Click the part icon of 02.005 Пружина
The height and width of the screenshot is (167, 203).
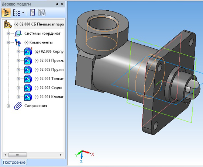(28, 70)
